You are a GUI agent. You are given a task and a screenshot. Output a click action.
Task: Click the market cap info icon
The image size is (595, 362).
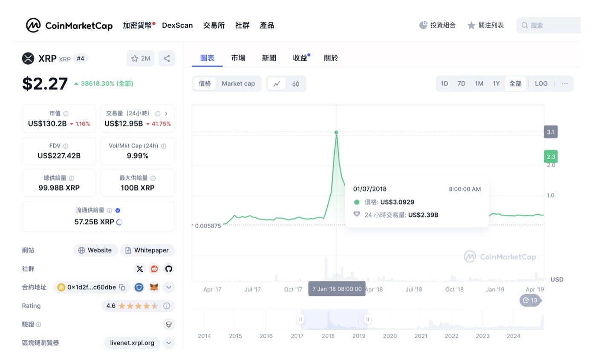(66, 114)
